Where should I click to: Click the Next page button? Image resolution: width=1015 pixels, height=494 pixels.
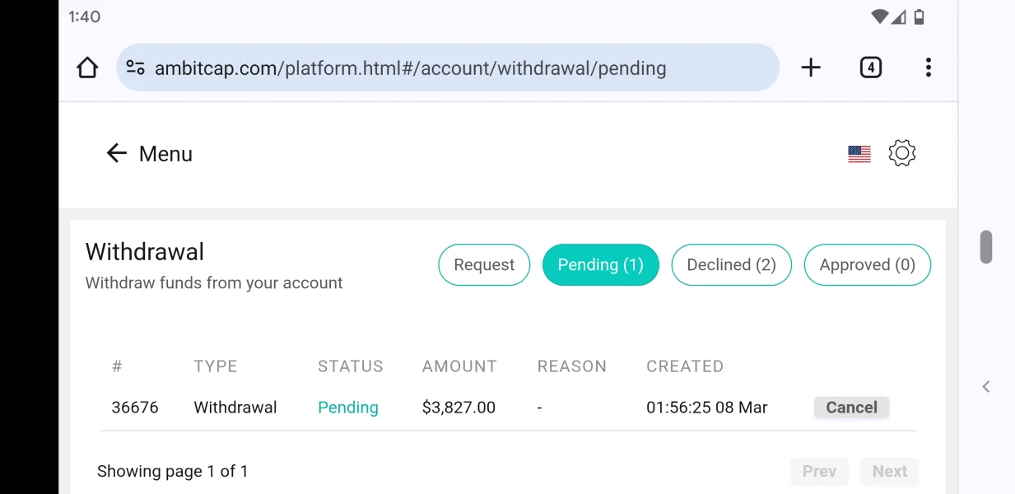[889, 472]
